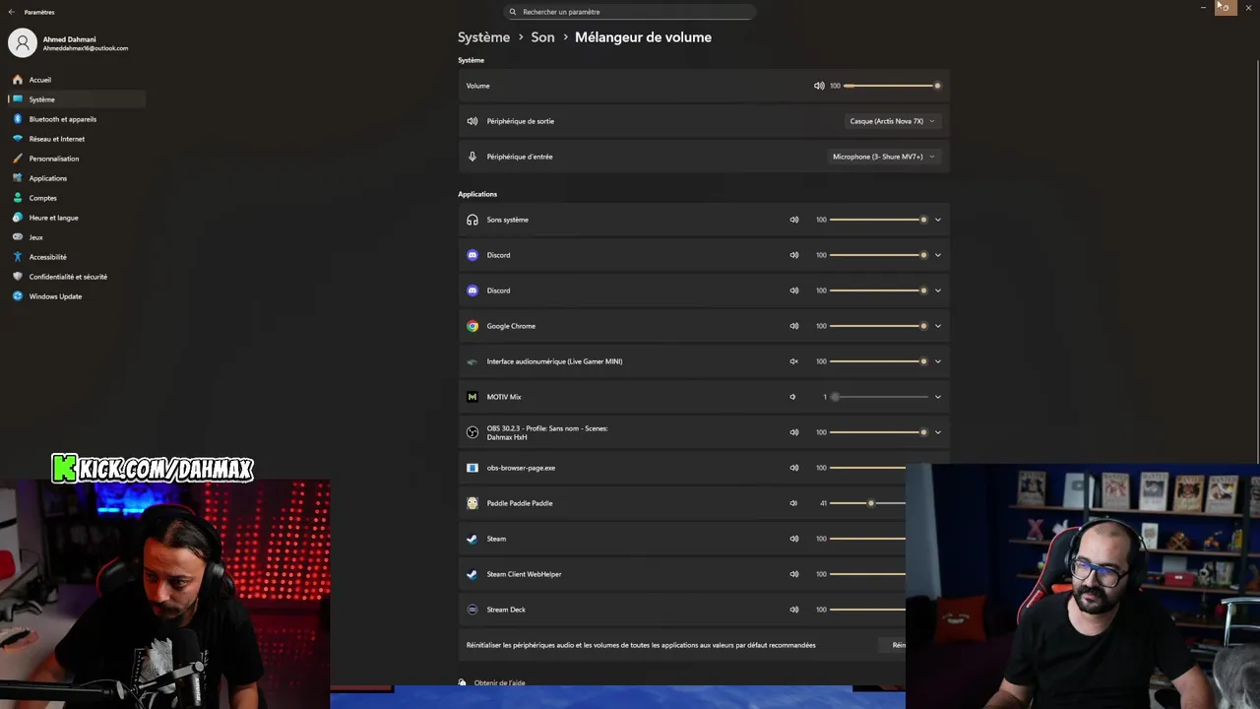Open Confidentialité et sécurité section
Image resolution: width=1260 pixels, height=709 pixels.
[77, 277]
